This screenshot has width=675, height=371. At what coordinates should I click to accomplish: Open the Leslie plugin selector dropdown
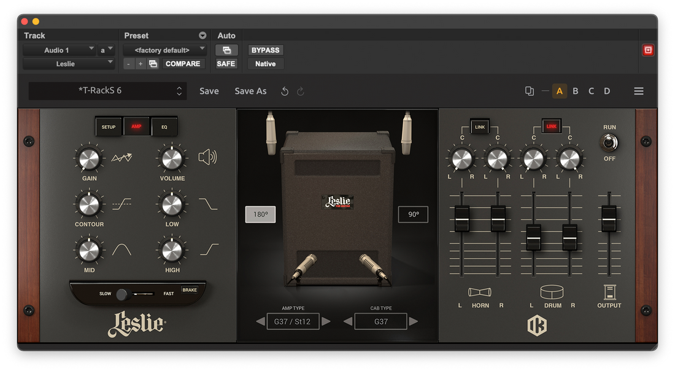pos(69,64)
